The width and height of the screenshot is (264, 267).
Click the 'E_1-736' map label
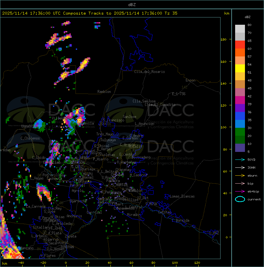[179, 94]
